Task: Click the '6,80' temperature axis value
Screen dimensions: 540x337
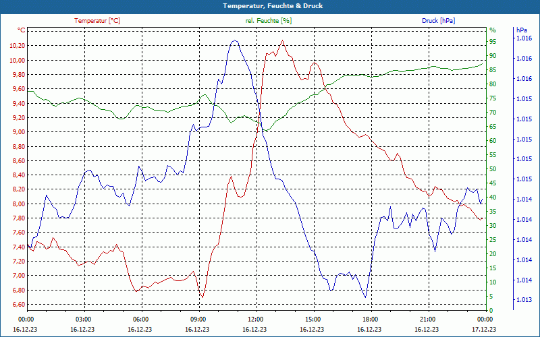Action: click(19, 290)
